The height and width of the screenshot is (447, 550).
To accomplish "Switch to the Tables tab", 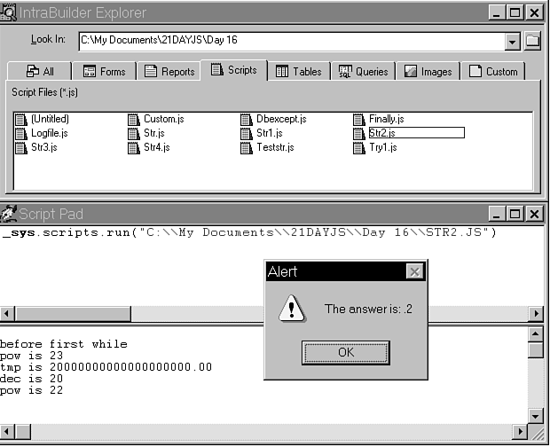I will tap(298, 72).
